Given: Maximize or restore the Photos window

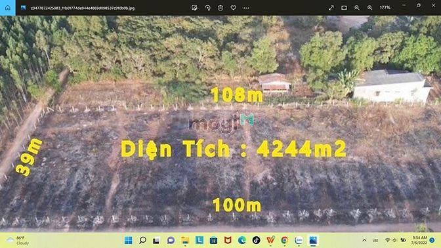Looking at the screenshot, I should point(419,5).
